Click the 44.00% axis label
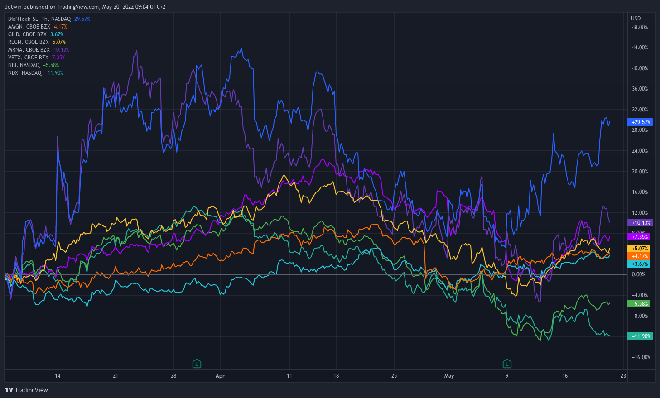The height and width of the screenshot is (398, 660). (x=640, y=48)
